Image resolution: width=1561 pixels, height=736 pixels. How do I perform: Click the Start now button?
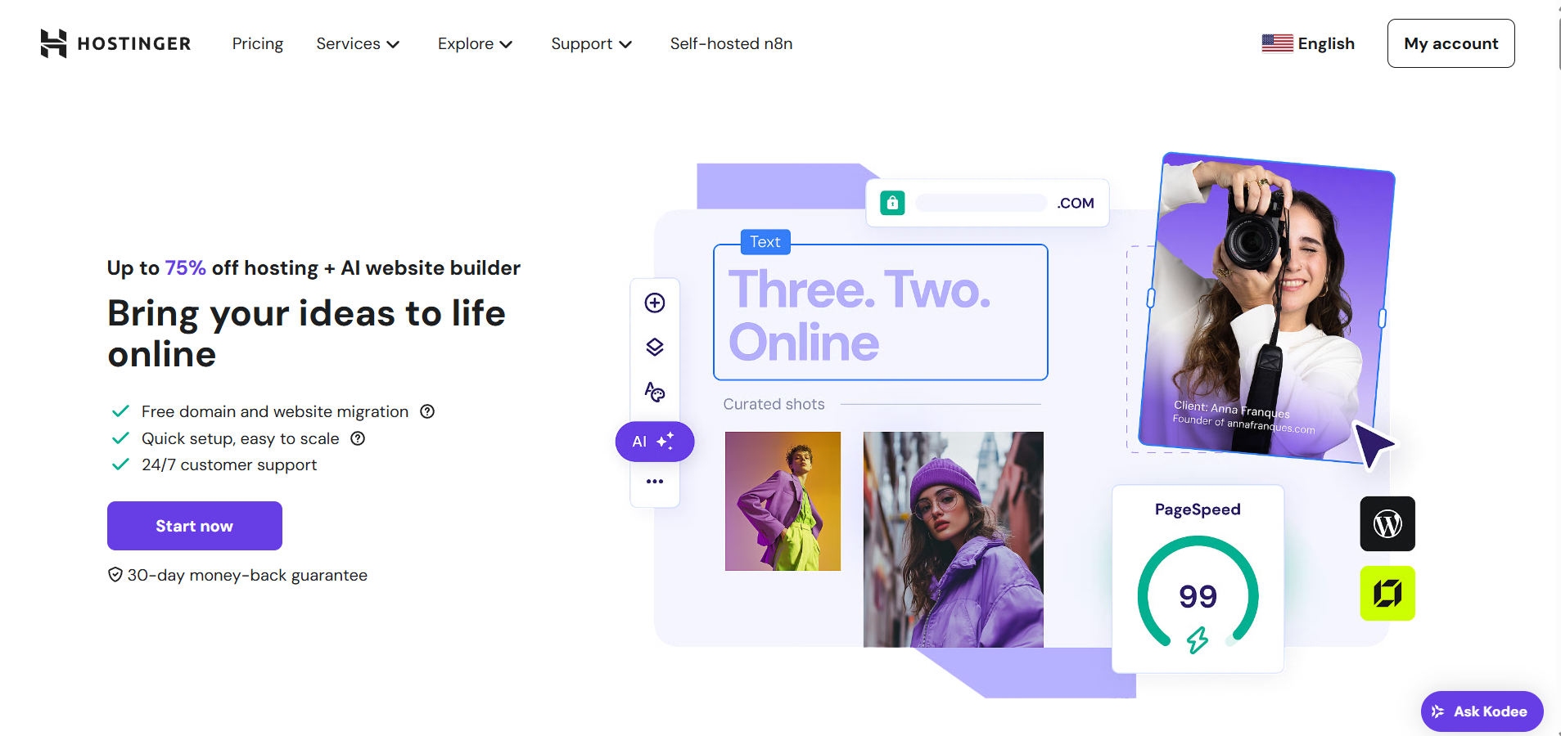[195, 526]
